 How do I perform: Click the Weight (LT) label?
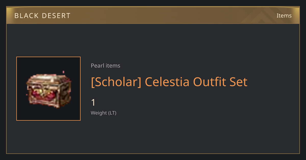(x=104, y=113)
